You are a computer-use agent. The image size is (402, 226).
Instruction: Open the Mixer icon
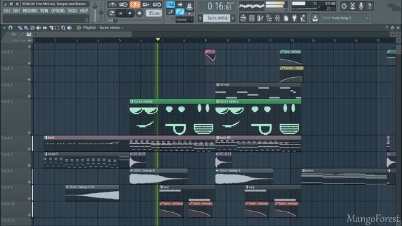point(278,18)
